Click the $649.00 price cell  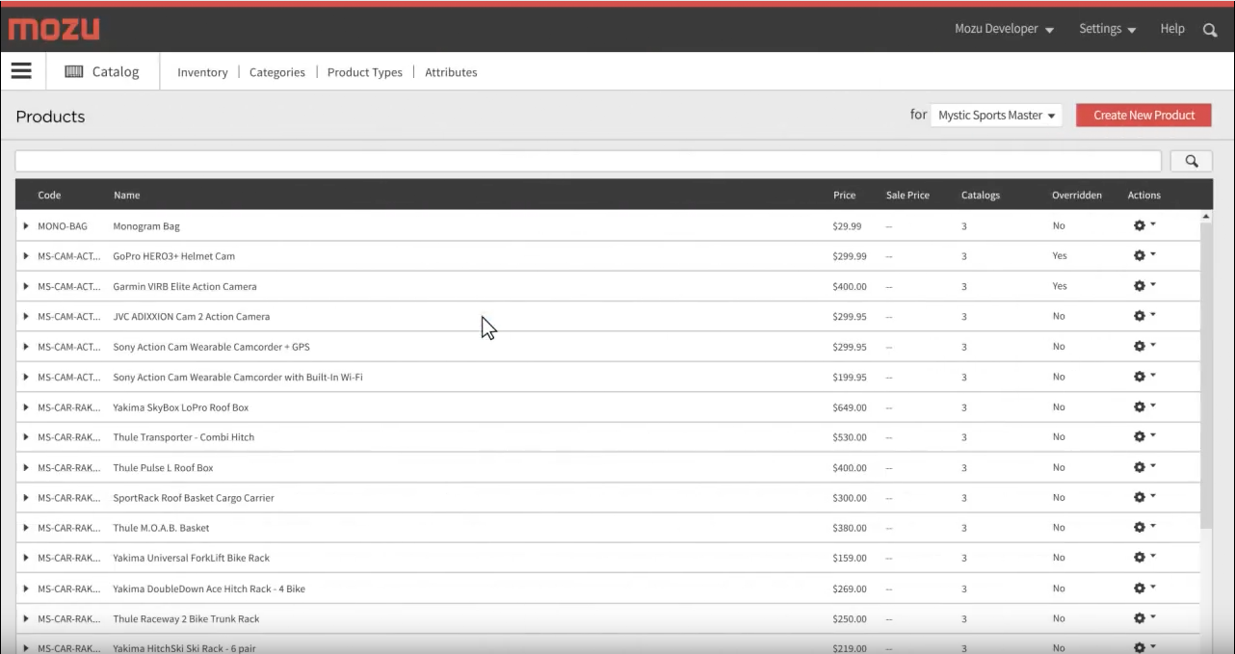pos(850,407)
